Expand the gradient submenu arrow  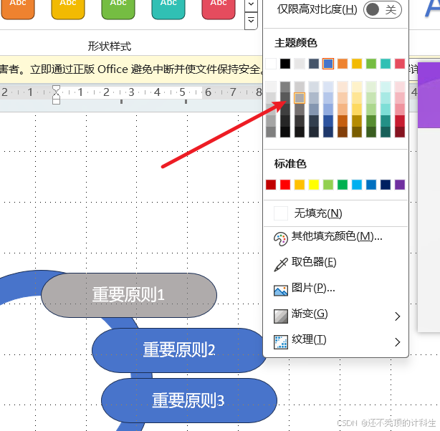coord(397,316)
